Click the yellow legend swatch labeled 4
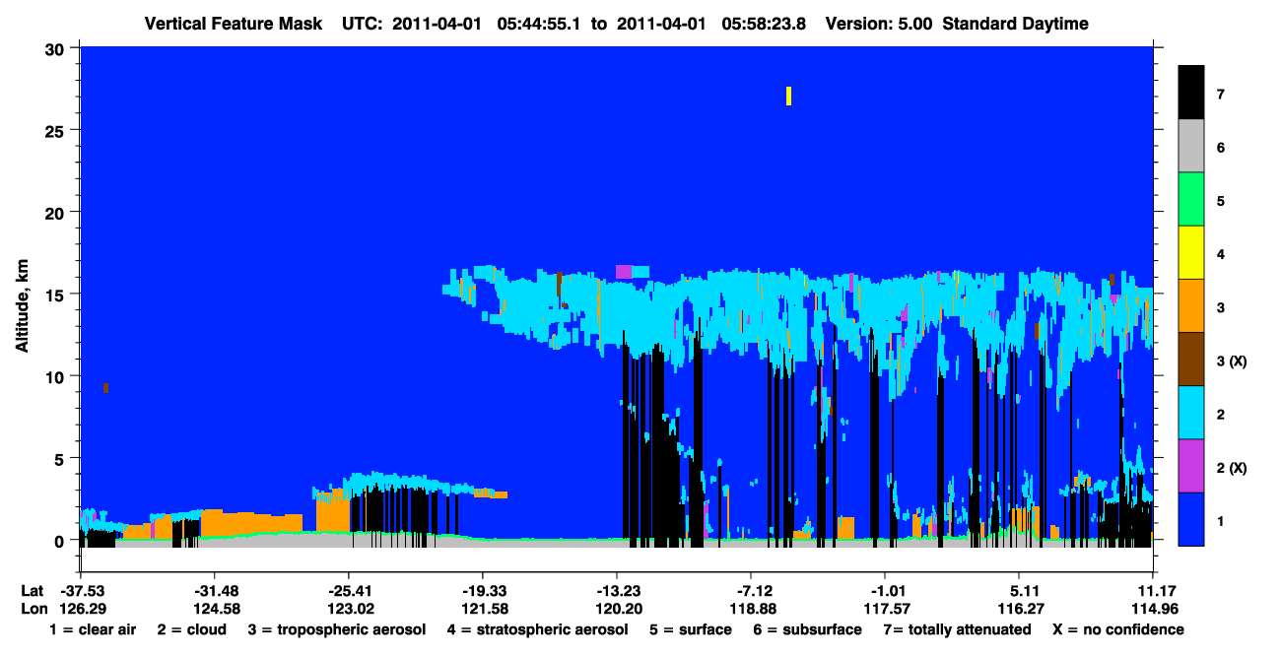1281x657 pixels. [x=1191, y=253]
